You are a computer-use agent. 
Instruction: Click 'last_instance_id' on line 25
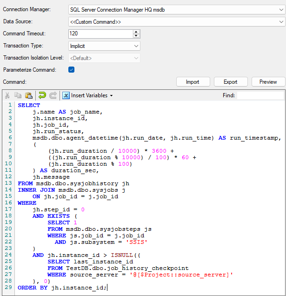pyautogui.click(x=103, y=262)
